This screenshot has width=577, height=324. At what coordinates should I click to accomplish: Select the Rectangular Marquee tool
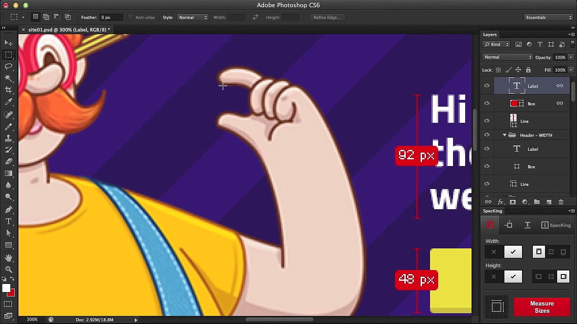coord(9,55)
